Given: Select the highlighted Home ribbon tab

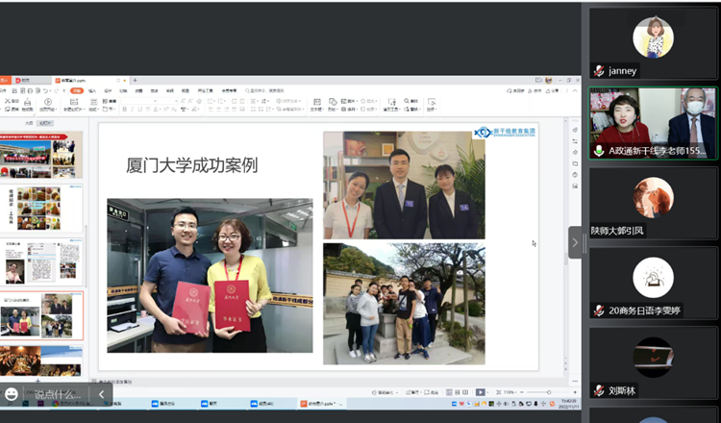Looking at the screenshot, I should coord(77,90).
